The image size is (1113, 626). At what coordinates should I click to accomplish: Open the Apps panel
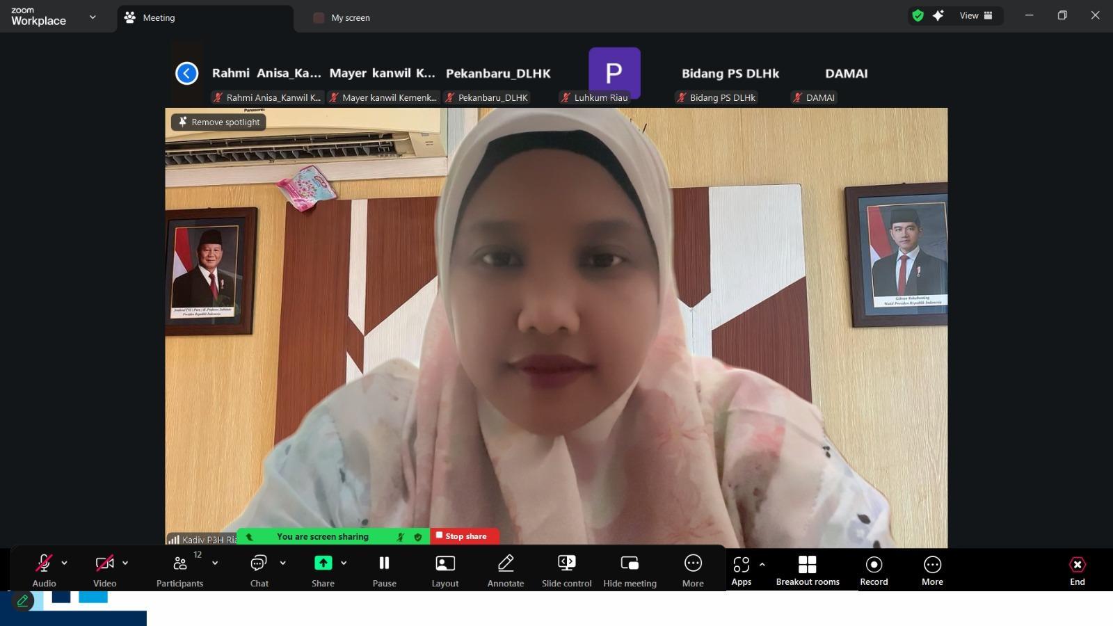pos(741,570)
